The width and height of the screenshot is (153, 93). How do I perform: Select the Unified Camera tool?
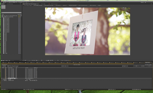(x=9, y=2)
